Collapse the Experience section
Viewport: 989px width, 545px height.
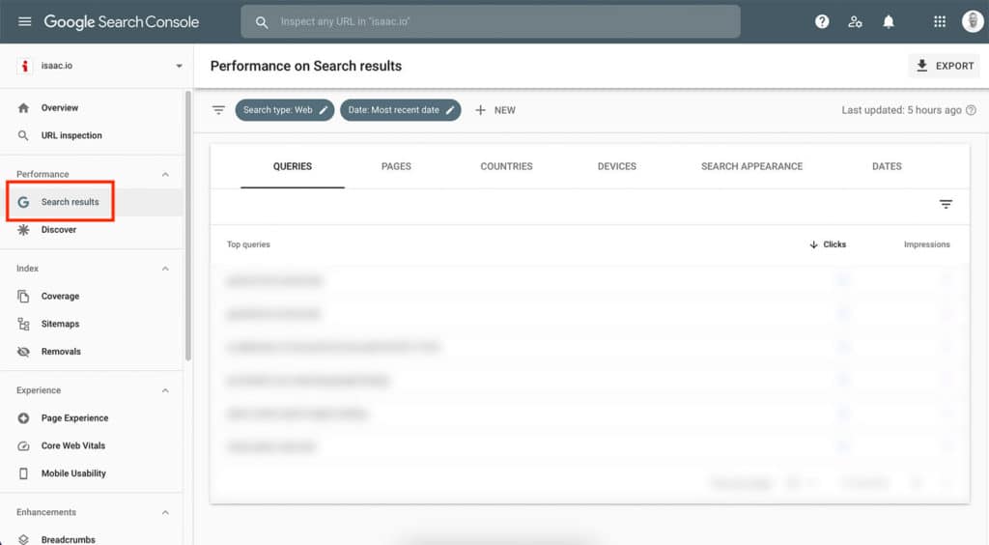click(165, 390)
